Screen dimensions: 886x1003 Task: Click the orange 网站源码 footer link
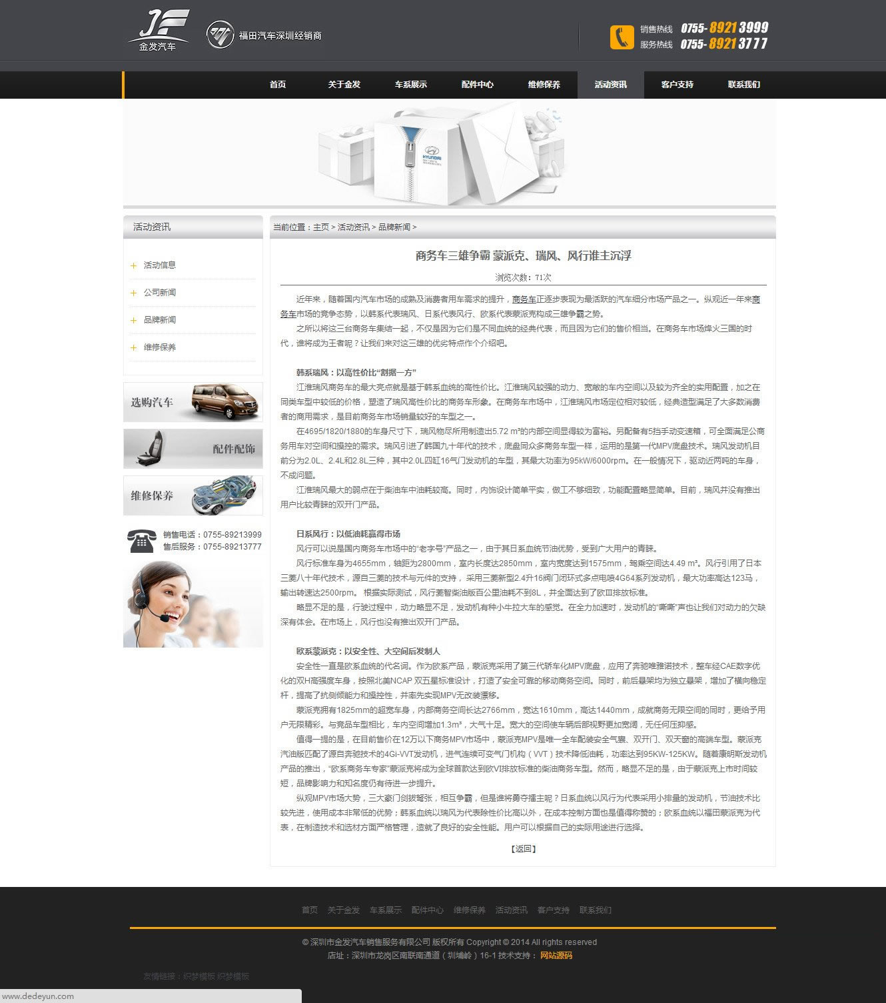556,956
